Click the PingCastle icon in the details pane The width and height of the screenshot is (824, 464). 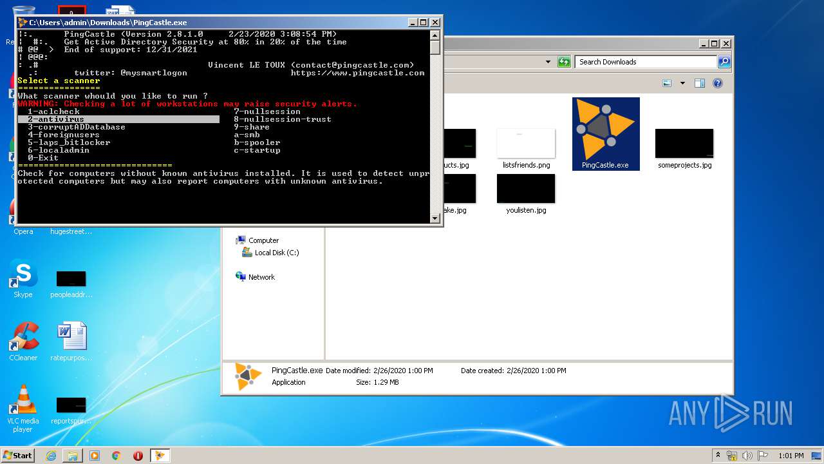click(x=248, y=376)
